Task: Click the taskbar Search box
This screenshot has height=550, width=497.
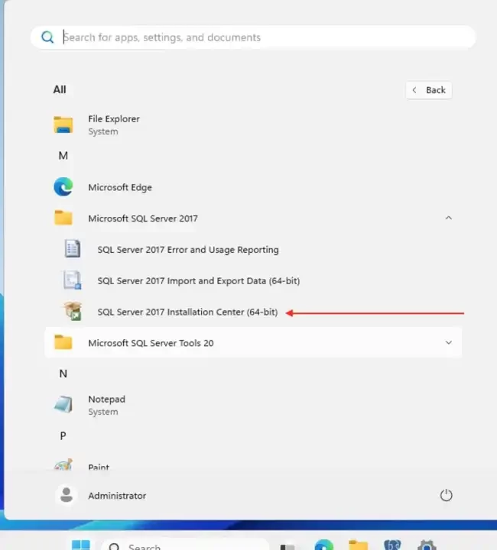Action: point(185,545)
